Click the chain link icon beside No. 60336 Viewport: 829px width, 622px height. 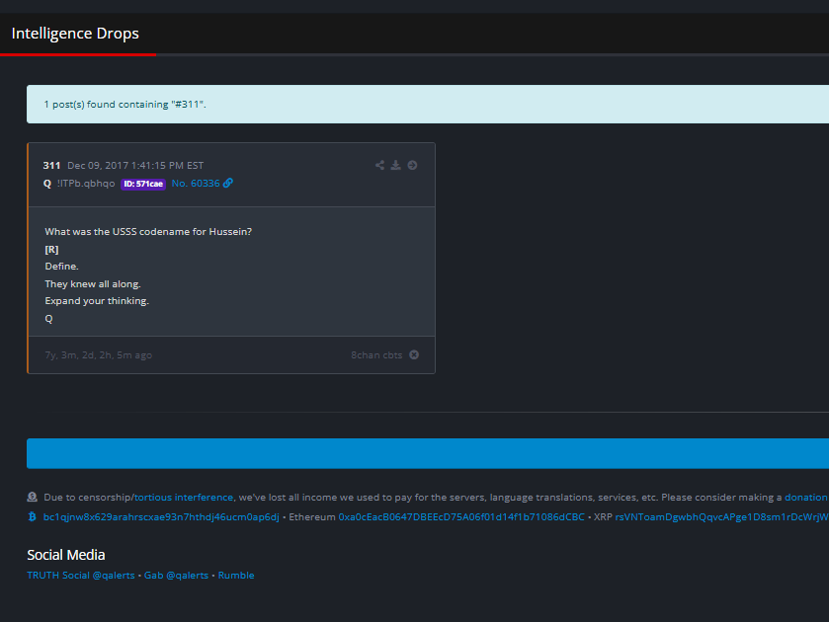coord(228,183)
